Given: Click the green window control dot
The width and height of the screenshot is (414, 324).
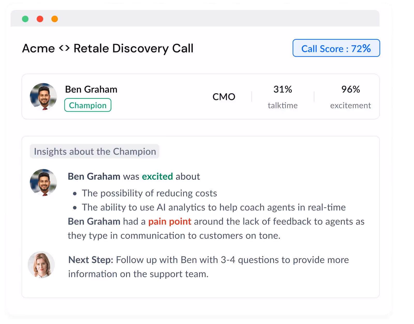Looking at the screenshot, I should tap(25, 19).
